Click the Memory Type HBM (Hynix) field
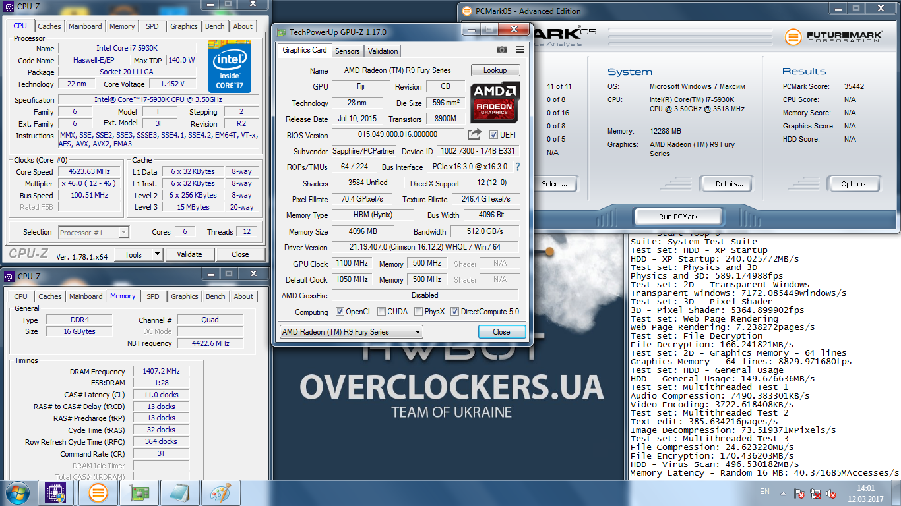901x506 pixels. click(373, 215)
